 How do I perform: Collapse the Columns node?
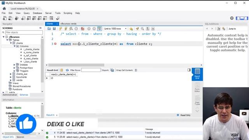(14, 46)
